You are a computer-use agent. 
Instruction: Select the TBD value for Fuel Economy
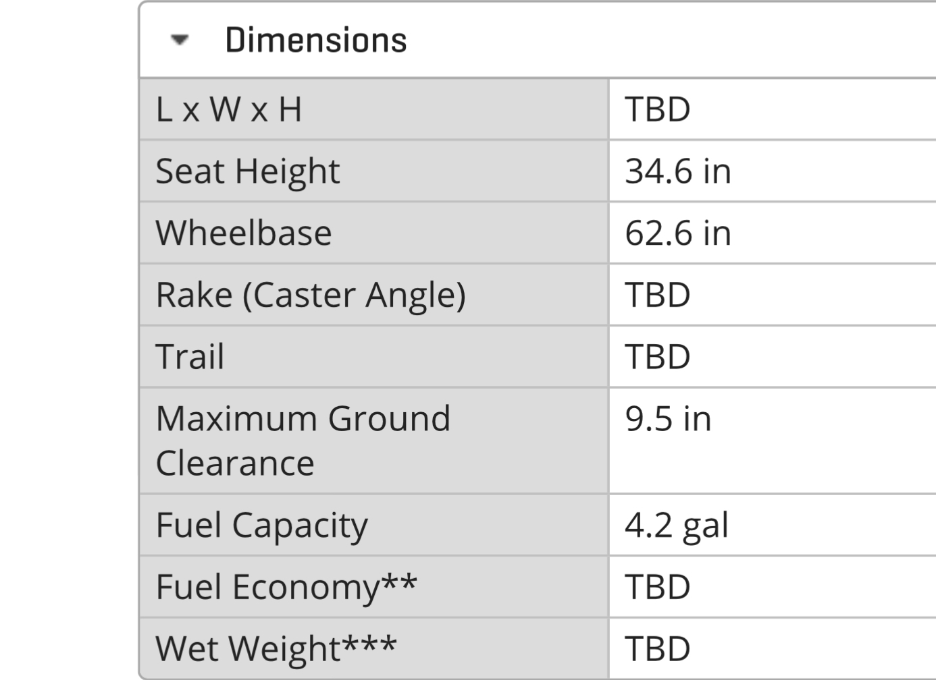point(657,587)
